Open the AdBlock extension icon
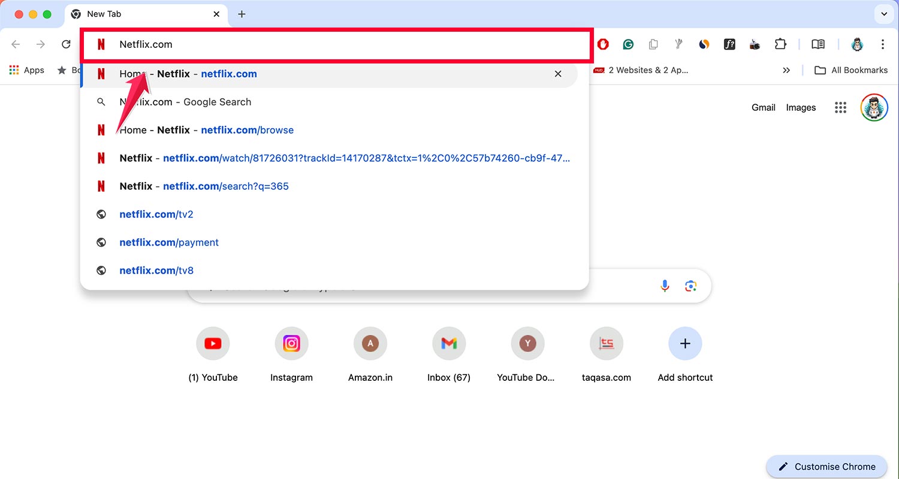 (x=603, y=44)
